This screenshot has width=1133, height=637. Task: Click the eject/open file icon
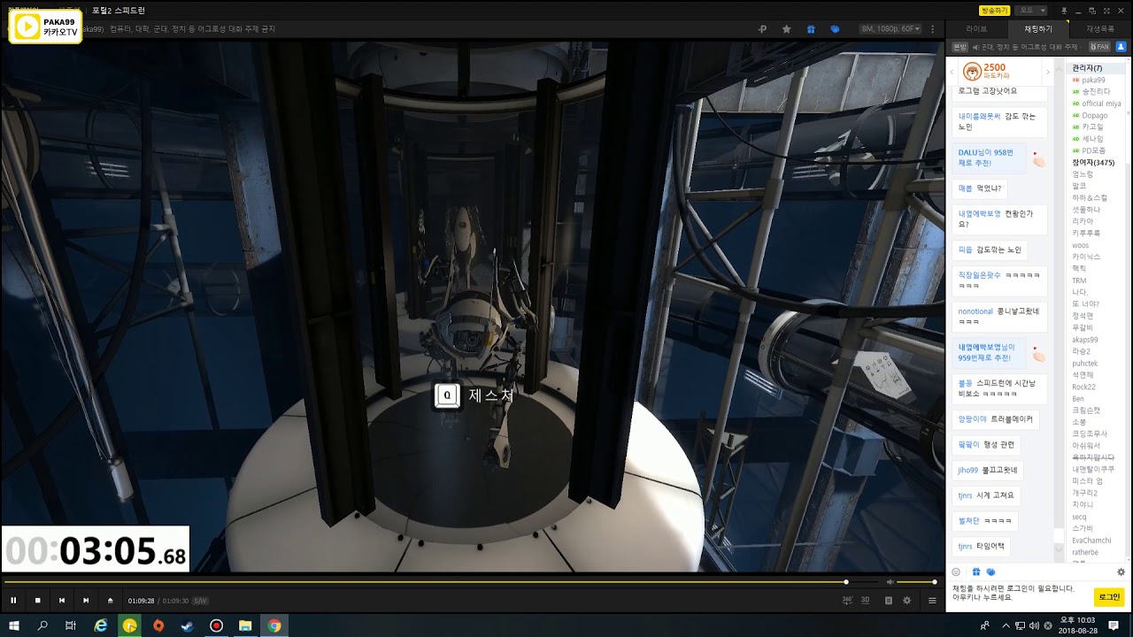pyautogui.click(x=110, y=600)
